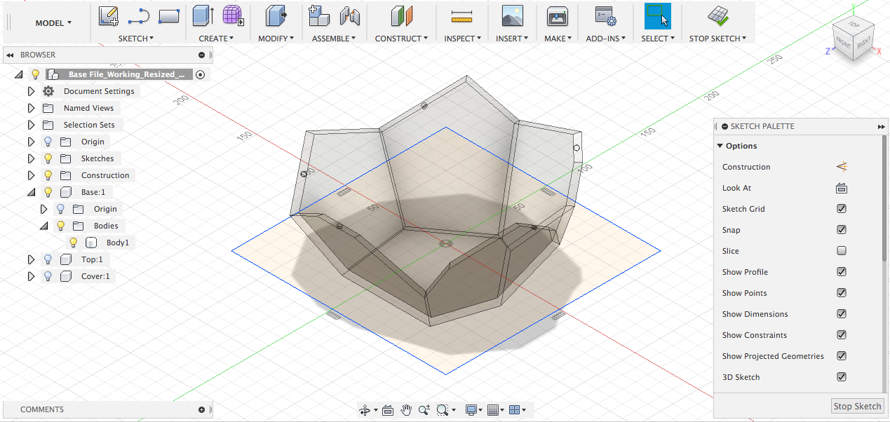
Task: Click the New Component assemble icon
Action: (x=319, y=15)
